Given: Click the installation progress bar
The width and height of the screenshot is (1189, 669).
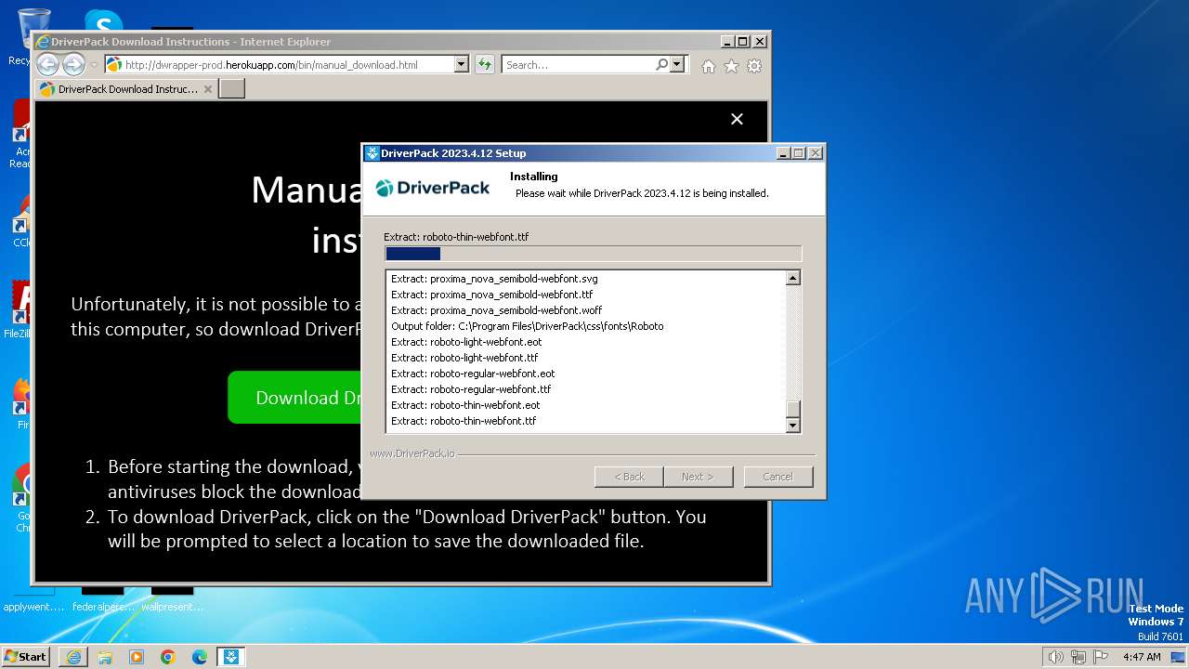Looking at the screenshot, I should (x=593, y=254).
